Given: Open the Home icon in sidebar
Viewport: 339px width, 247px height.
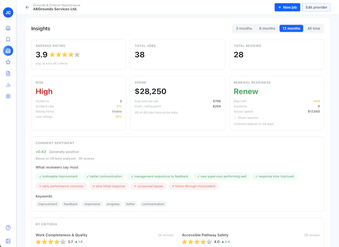Looking at the screenshot, I should click(x=8, y=28).
